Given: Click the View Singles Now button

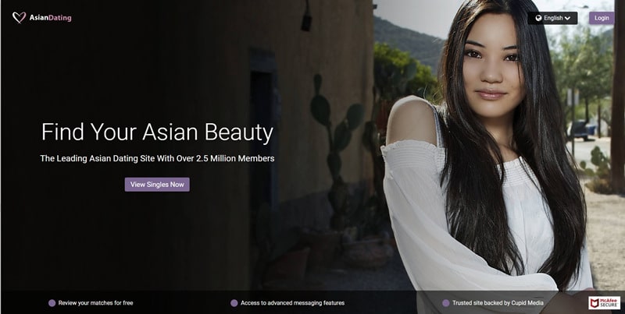Looking at the screenshot, I should [157, 185].
